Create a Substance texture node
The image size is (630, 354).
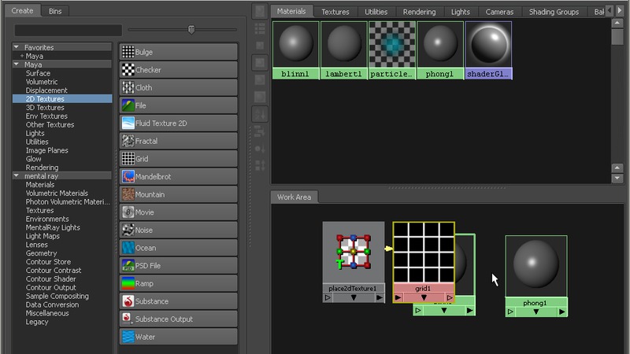[x=178, y=301]
